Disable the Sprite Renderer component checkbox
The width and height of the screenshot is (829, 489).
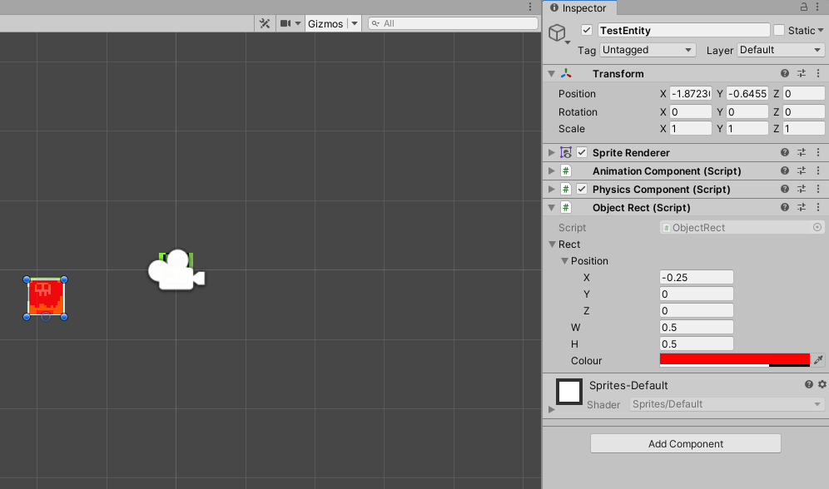(582, 153)
